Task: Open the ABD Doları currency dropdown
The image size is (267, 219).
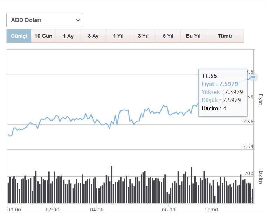Action: coord(44,20)
